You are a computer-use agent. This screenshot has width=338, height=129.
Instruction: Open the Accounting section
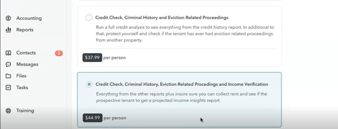(29, 18)
